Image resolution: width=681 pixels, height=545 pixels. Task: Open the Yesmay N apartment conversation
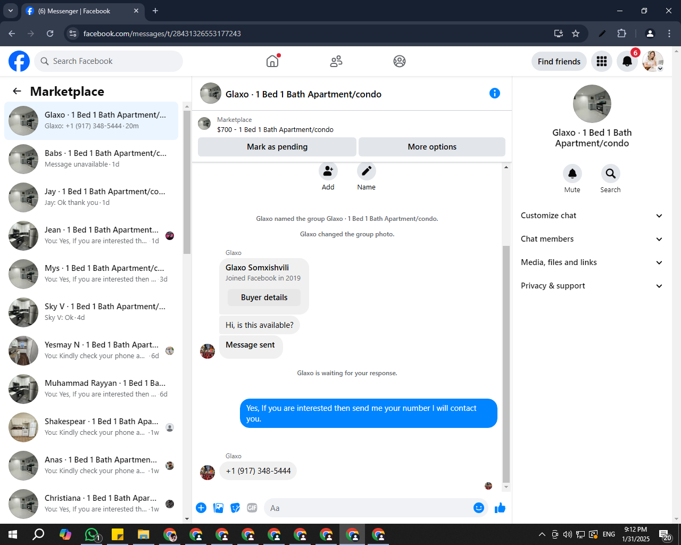[92, 351]
